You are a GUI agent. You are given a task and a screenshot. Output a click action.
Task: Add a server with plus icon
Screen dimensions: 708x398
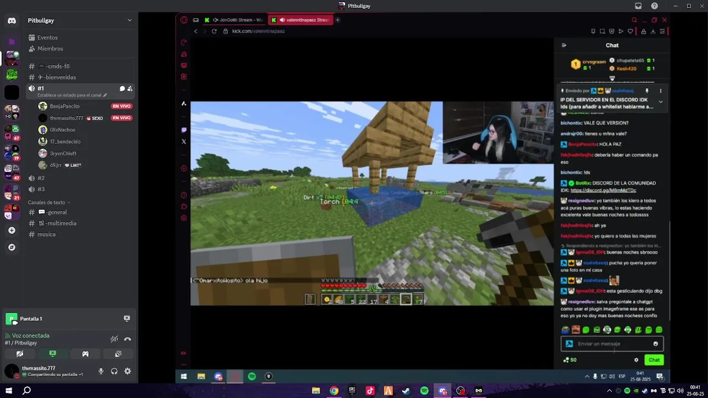[12, 230]
